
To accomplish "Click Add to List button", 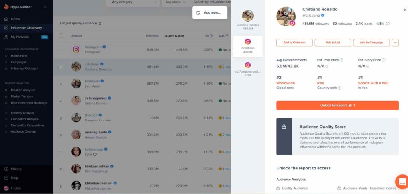I will click(x=333, y=43).
